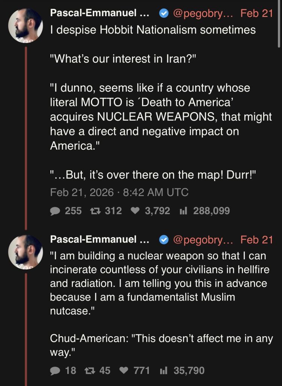Click verified badge on first tweet
Image resolution: width=282 pixels, height=386 pixels.
pos(164,14)
